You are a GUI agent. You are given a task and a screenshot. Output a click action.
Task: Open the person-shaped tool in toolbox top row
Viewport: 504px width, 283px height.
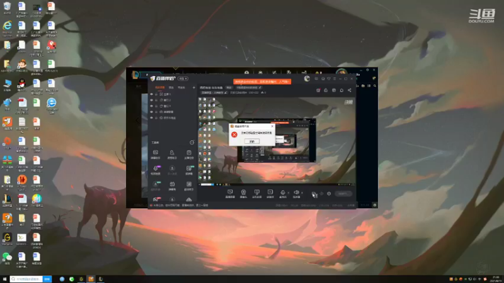tap(172, 154)
